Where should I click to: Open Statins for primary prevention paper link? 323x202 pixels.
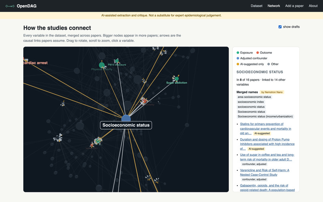pyautogui.click(x=266, y=129)
